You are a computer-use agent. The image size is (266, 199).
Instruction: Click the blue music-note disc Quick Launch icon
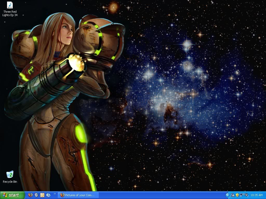pyautogui.click(x=48, y=195)
